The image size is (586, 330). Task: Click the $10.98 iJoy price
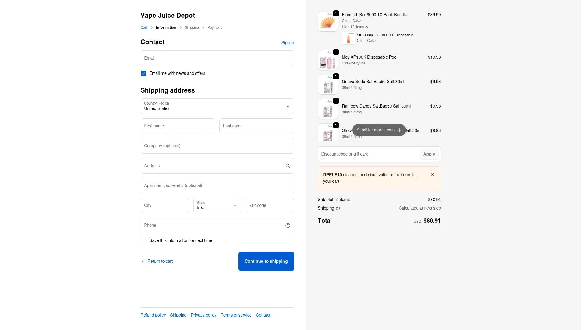(x=434, y=57)
